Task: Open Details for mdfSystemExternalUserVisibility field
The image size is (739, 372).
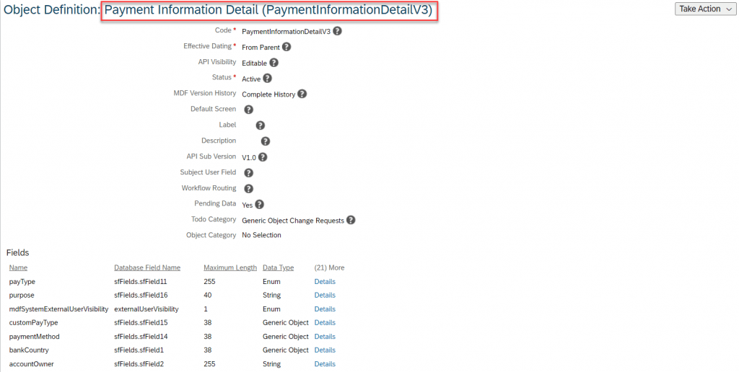Action: [x=325, y=309]
